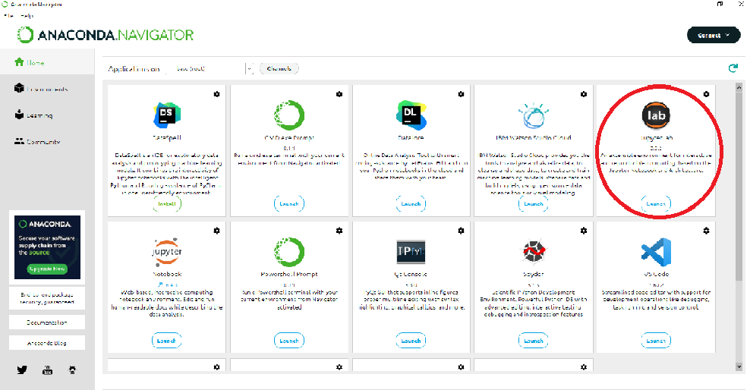Launch VS Code
This screenshot has width=750, height=390.
[x=656, y=341]
